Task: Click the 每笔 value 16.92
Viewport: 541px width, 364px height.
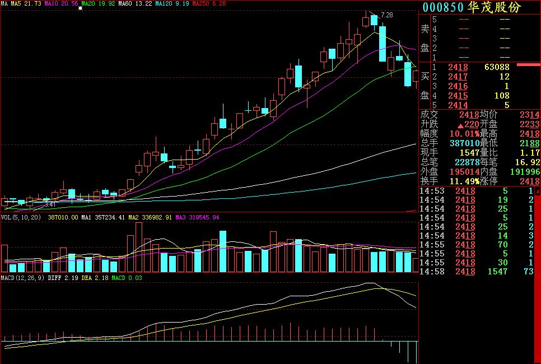Action: (x=528, y=162)
